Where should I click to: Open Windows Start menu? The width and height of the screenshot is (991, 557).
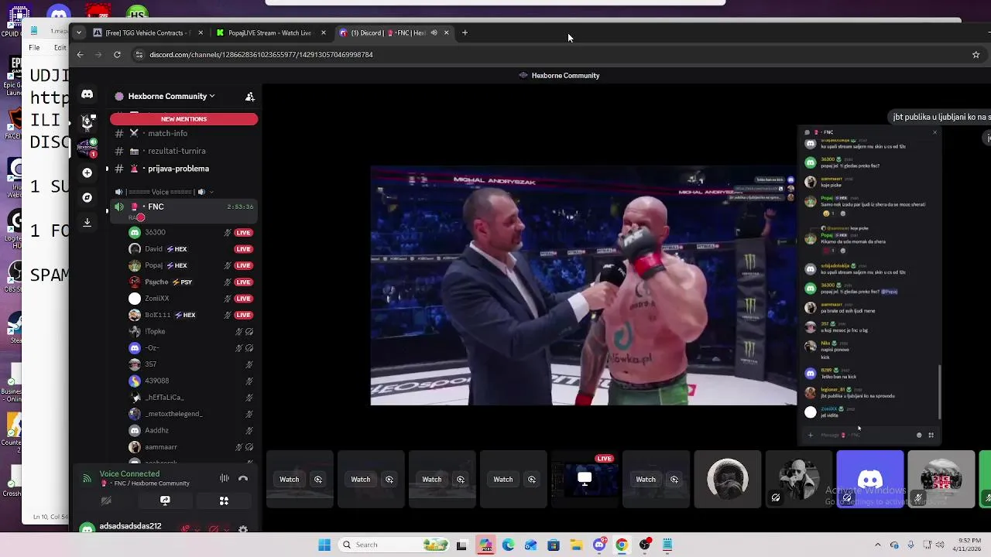[324, 545]
